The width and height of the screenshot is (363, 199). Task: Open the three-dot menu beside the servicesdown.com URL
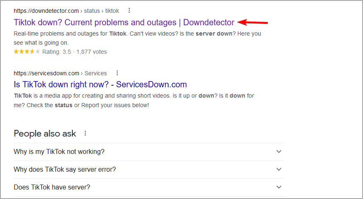click(117, 73)
